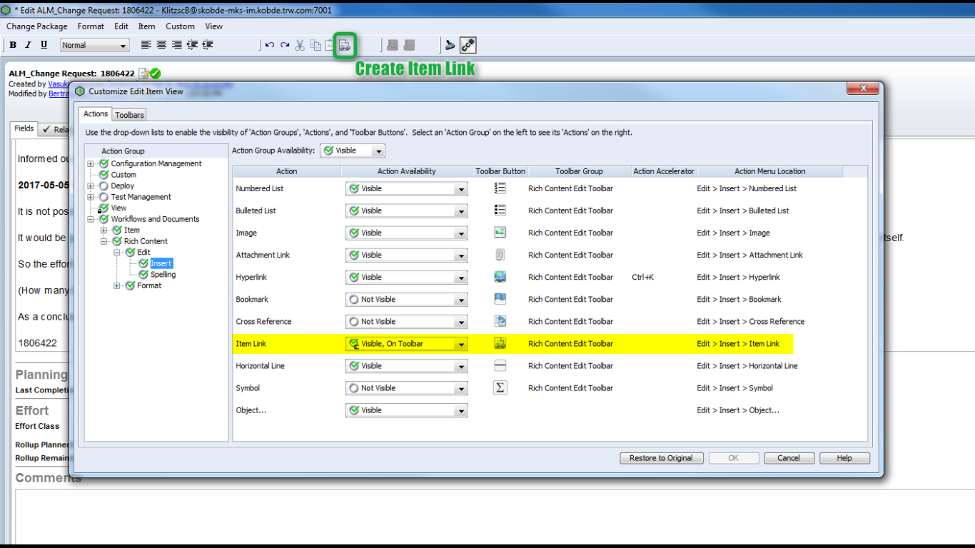
Task: Click the Undo arrow icon
Action: point(269,45)
